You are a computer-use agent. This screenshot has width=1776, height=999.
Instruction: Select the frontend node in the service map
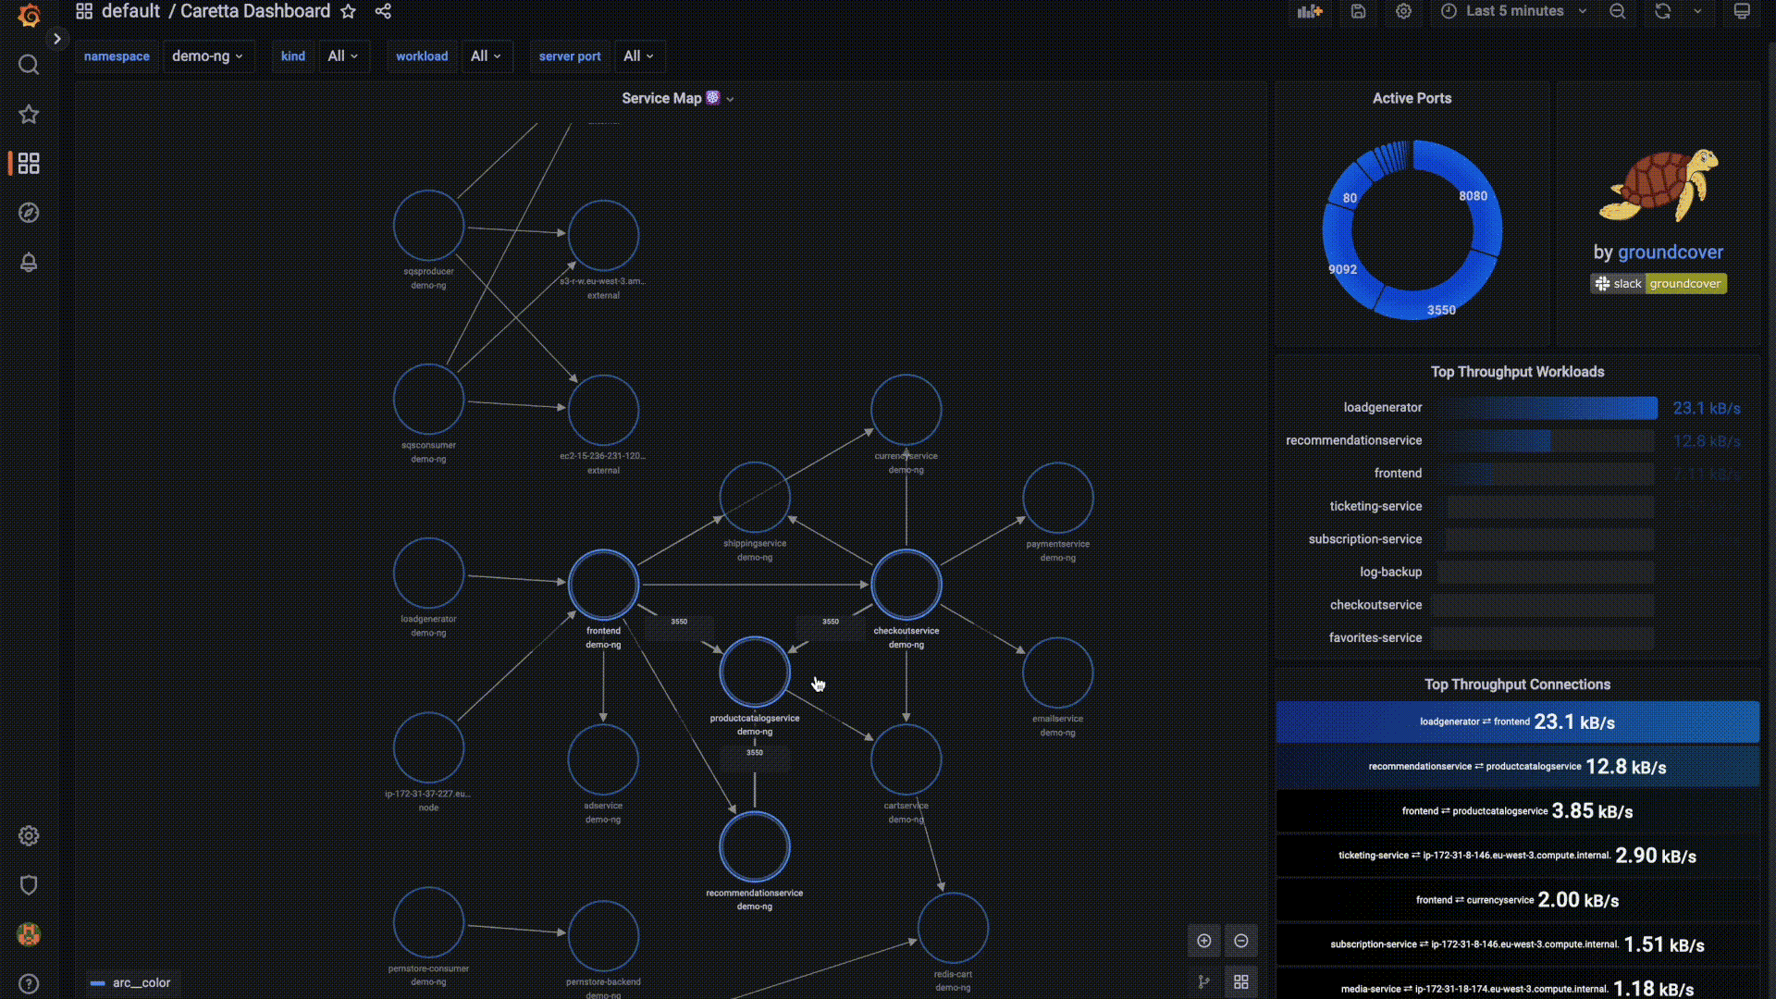coord(602,584)
